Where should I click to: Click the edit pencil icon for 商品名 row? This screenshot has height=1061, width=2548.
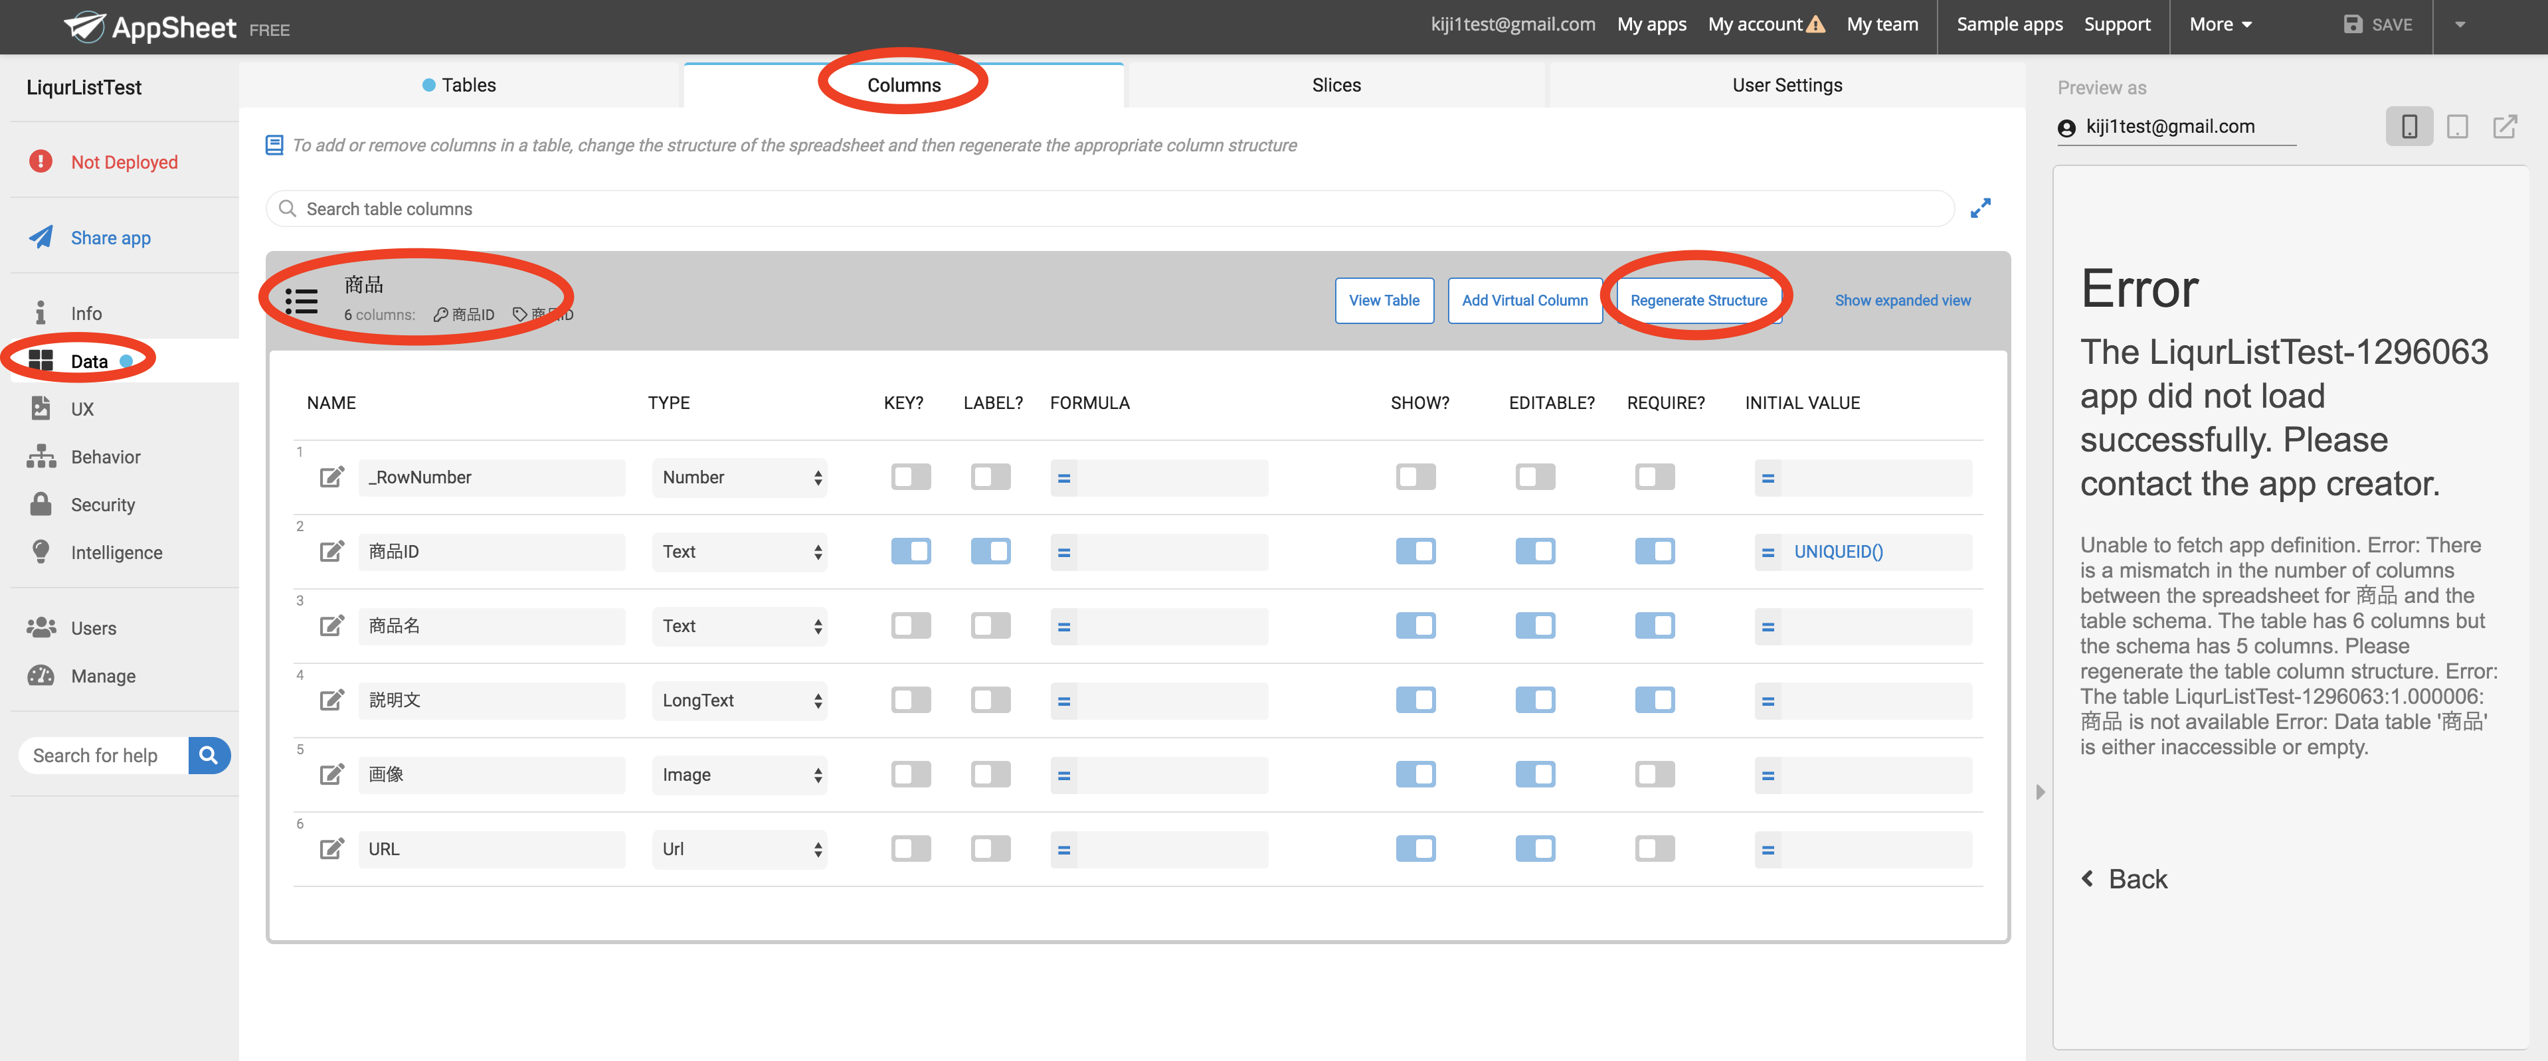[331, 626]
